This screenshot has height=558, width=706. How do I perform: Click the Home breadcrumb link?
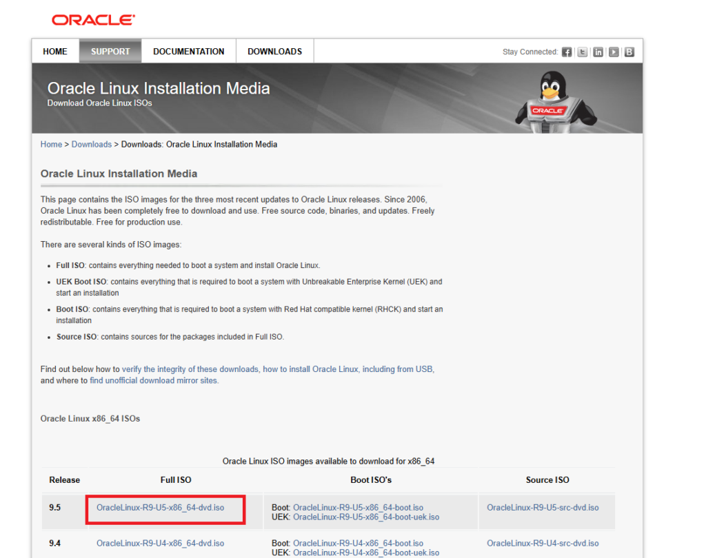tap(51, 145)
